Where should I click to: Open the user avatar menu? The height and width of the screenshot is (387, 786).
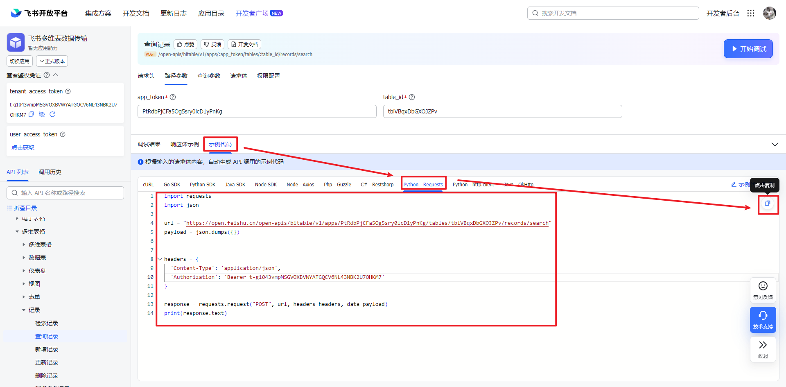pos(770,13)
